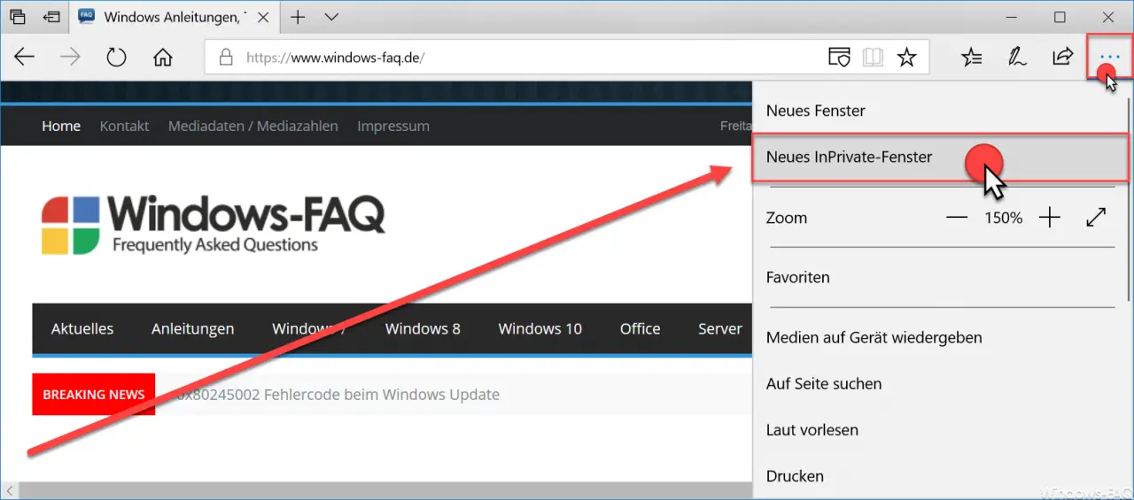Open the Office navigation item
The image size is (1134, 500).
(640, 328)
